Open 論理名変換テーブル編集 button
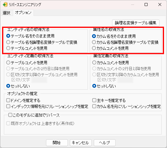 coord(136,23)
